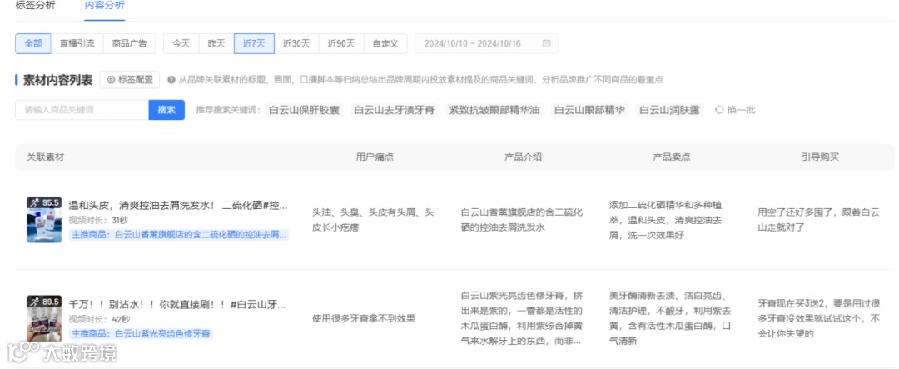Open title 千万！！别沾水！！你就直接刷
This screenshot has height=369, width=899.
pos(176,304)
